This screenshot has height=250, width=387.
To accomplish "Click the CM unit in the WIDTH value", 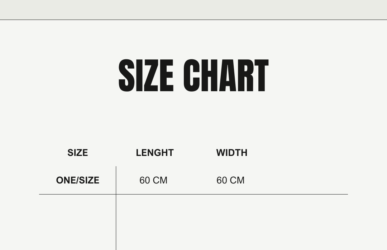I will pyautogui.click(x=237, y=180).
